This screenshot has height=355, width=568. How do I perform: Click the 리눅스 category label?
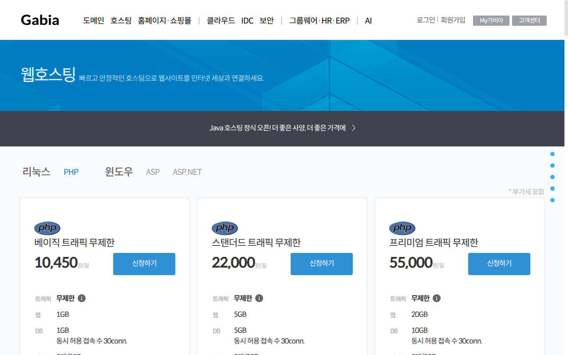click(36, 172)
